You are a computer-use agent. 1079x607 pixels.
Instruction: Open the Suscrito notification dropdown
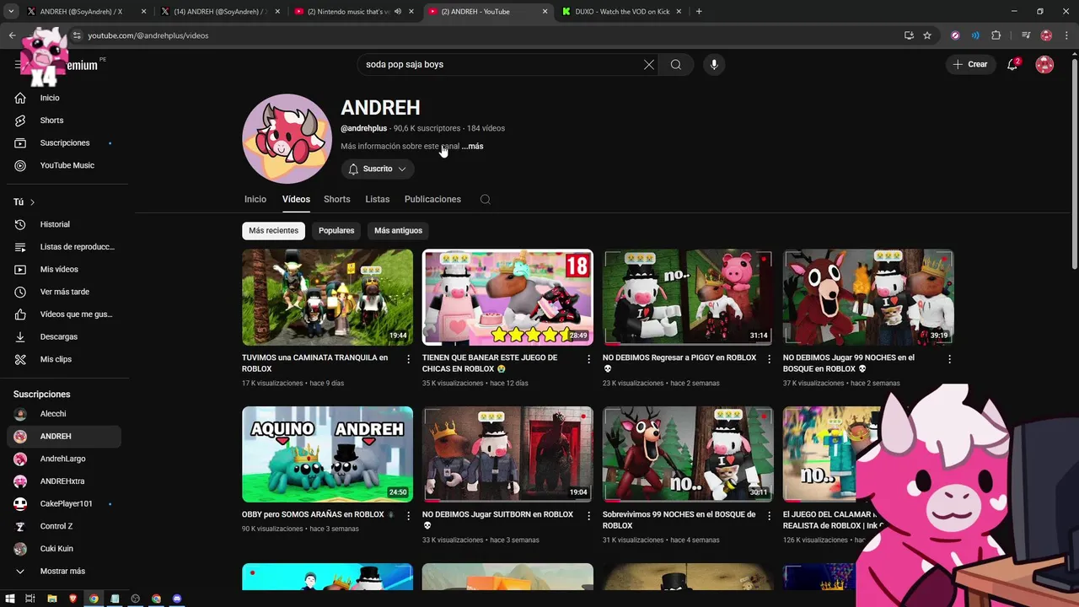tap(378, 169)
